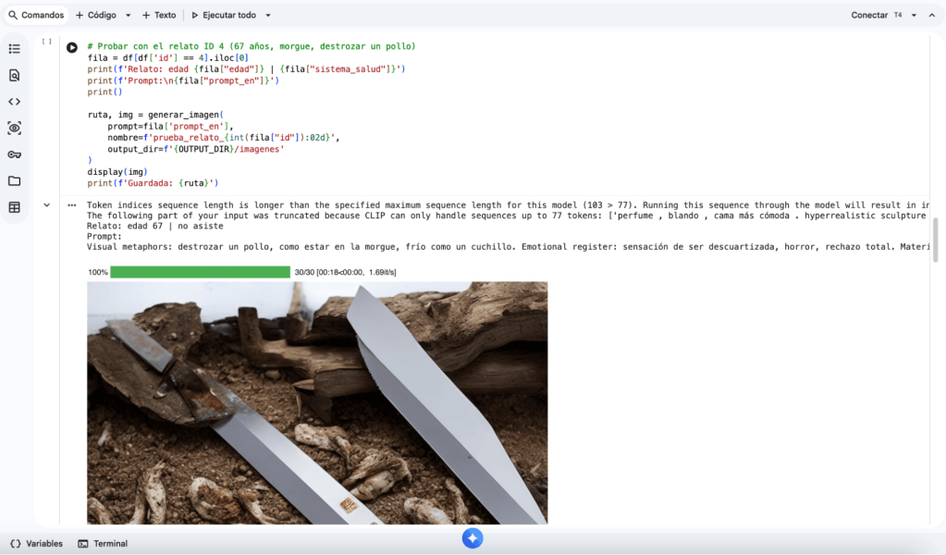Add a Texto cell
This screenshot has width=946, height=555.
pyautogui.click(x=159, y=15)
